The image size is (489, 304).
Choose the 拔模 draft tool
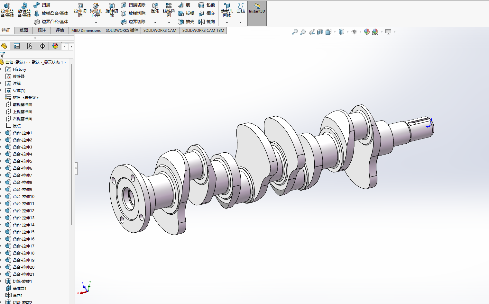[186, 13]
